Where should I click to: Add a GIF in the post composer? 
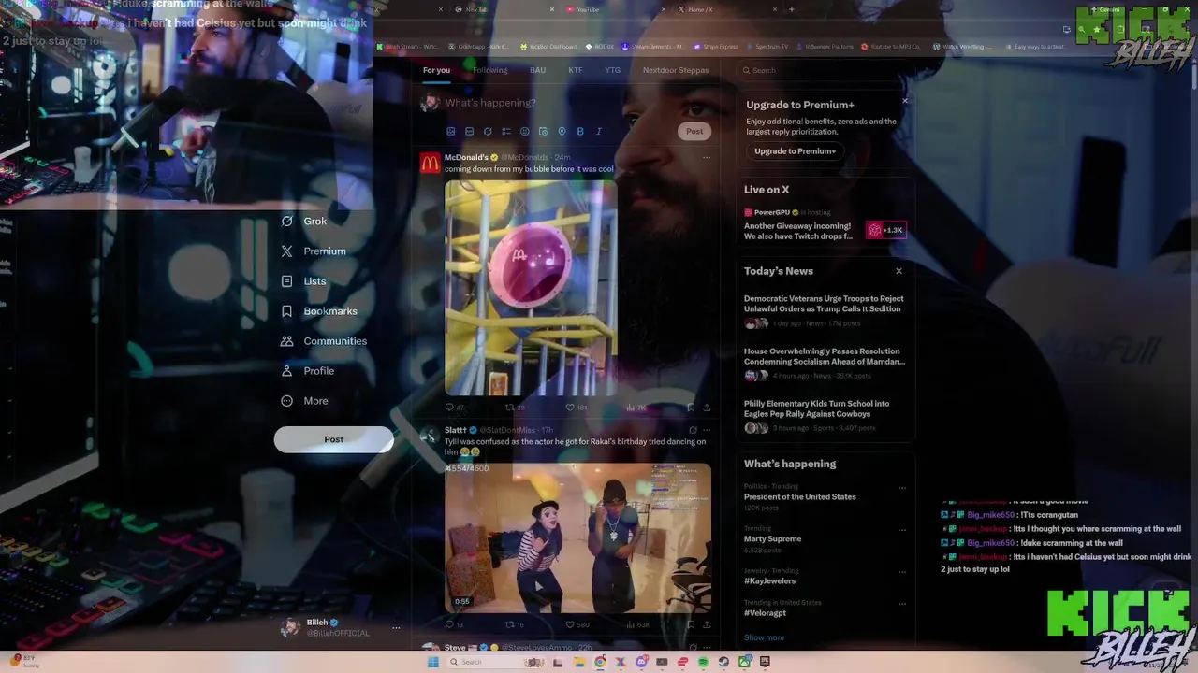pos(469,132)
